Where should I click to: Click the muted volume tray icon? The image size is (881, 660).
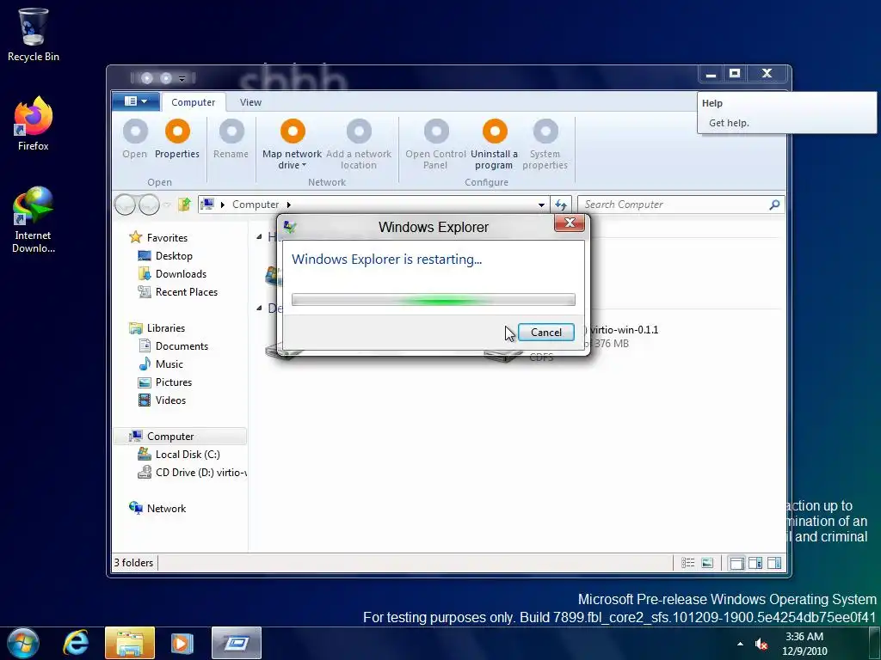pyautogui.click(x=761, y=645)
